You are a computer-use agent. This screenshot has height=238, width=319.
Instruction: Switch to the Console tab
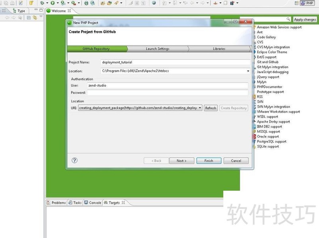pos(93,203)
